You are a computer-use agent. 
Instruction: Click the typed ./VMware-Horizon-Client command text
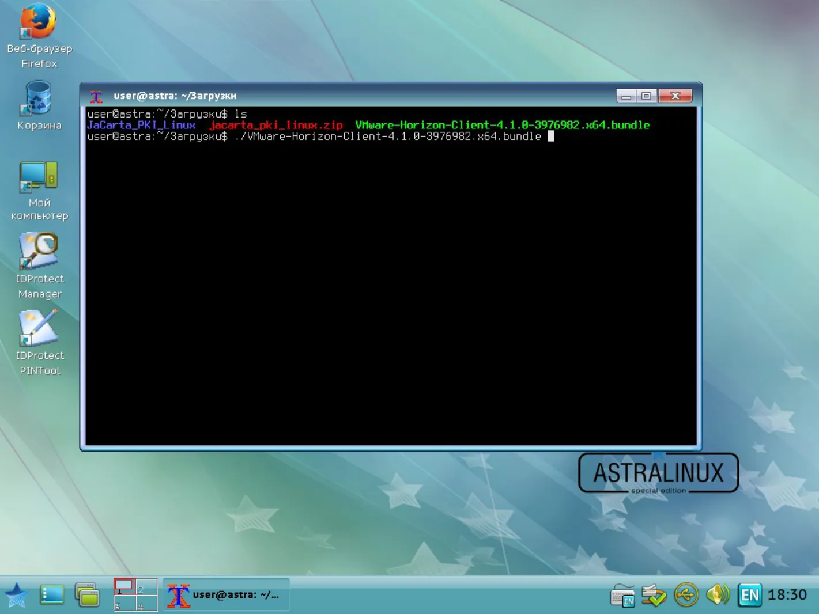[388, 137]
